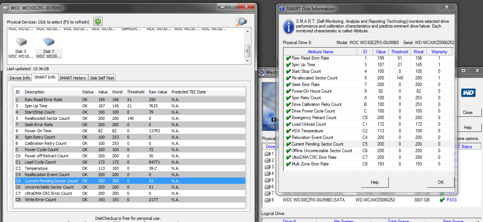Click the '39 C' temperature raw value
Screen dimensions: 483x222
coord(153,168)
